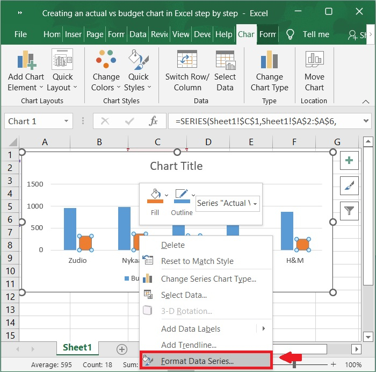Click Move Chart button
This screenshot has width=376, height=372.
[314, 70]
